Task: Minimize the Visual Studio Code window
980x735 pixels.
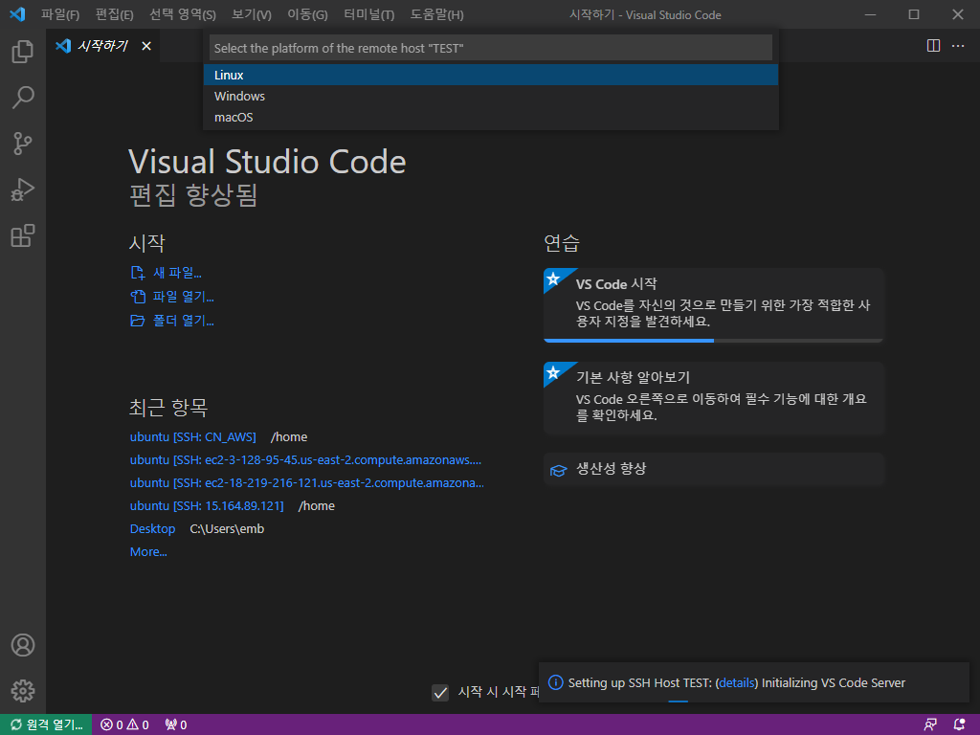Action: click(x=870, y=14)
